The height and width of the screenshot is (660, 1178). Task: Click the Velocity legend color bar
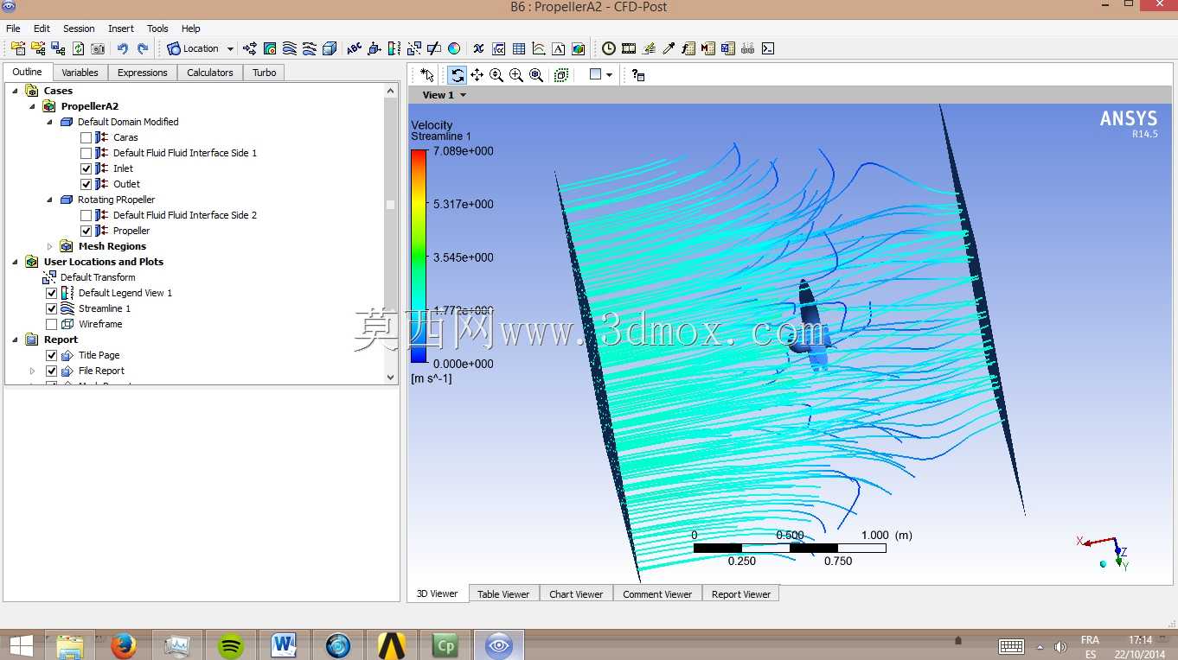419,257
